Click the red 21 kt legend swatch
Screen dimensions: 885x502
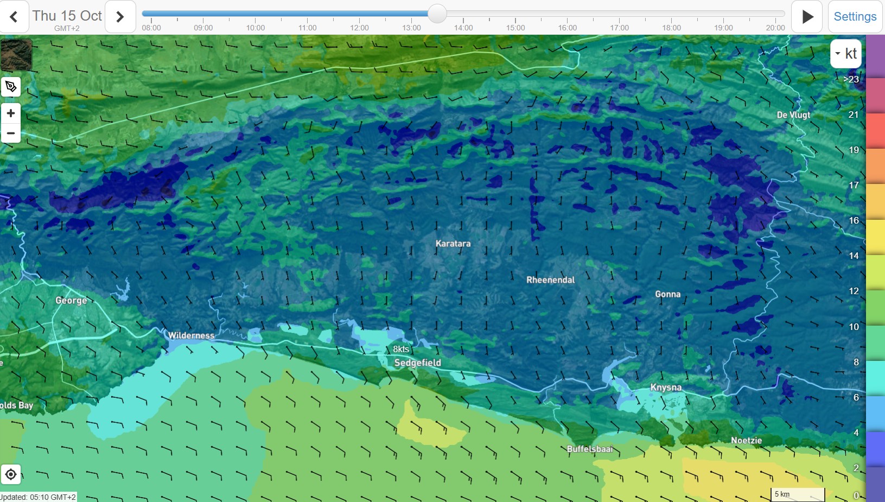pos(875,131)
